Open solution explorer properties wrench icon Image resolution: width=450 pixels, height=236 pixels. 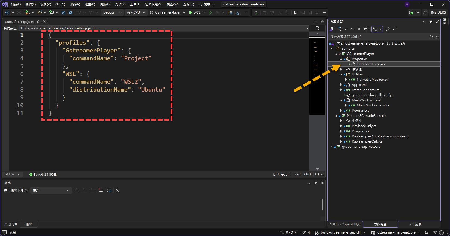pos(388,29)
